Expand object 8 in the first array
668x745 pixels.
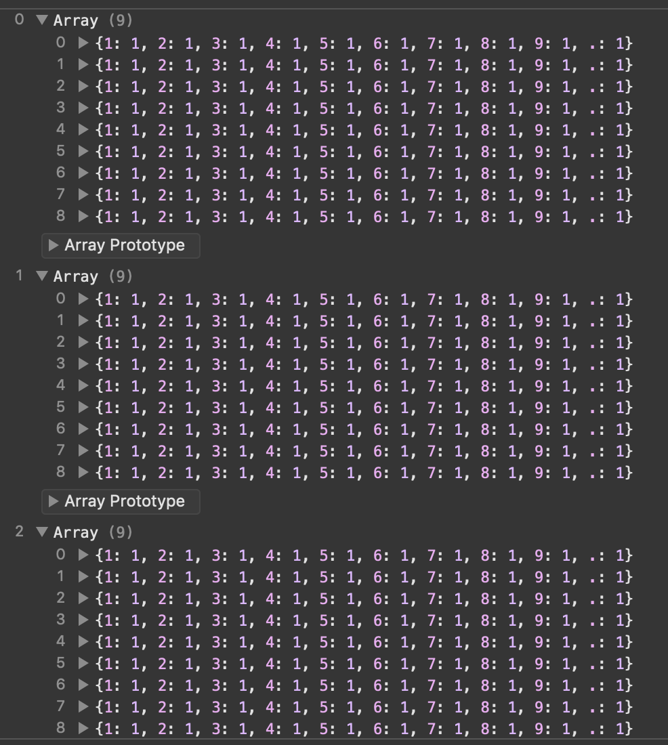(x=83, y=217)
